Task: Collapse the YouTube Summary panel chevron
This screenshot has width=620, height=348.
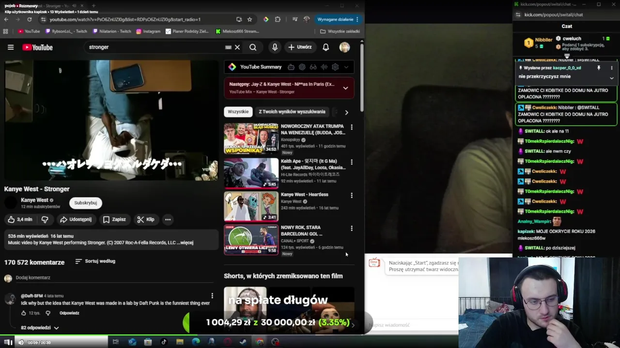Action: click(x=346, y=67)
